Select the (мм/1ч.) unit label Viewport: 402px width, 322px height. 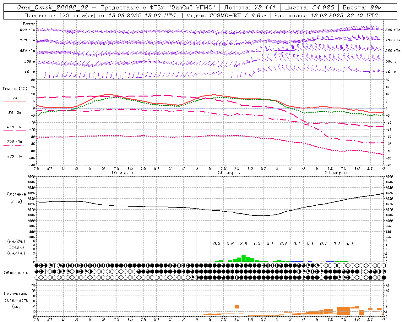[16, 253]
